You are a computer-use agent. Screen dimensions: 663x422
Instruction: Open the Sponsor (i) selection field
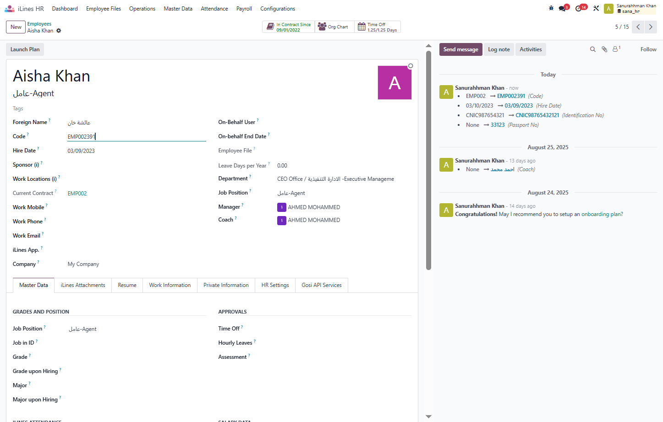[137, 165]
